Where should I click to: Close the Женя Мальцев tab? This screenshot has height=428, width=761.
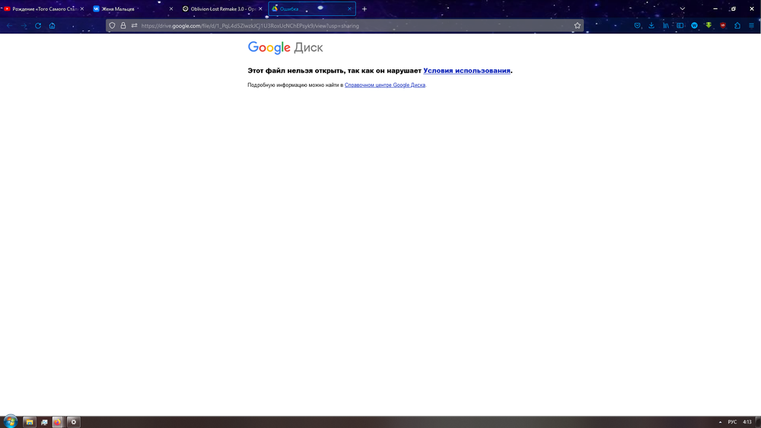[x=170, y=8]
